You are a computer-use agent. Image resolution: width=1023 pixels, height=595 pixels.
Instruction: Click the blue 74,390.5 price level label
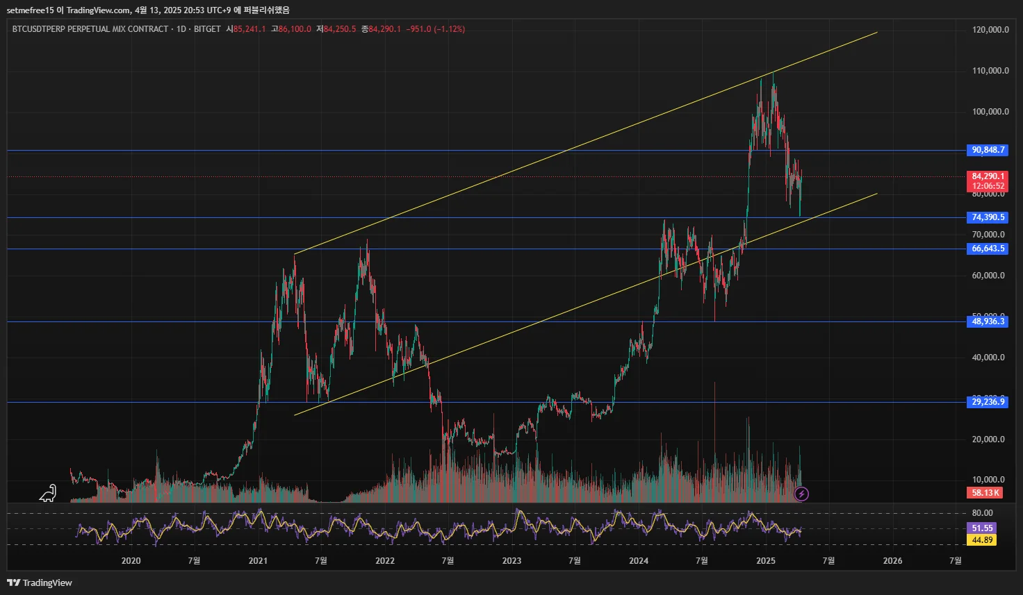[988, 217]
